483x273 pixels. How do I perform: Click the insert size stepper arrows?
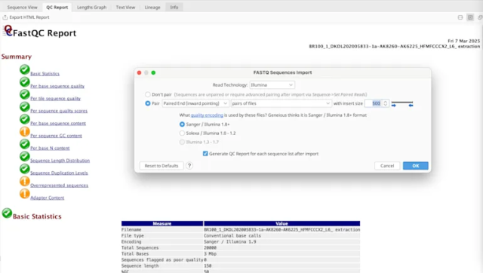[x=386, y=103]
